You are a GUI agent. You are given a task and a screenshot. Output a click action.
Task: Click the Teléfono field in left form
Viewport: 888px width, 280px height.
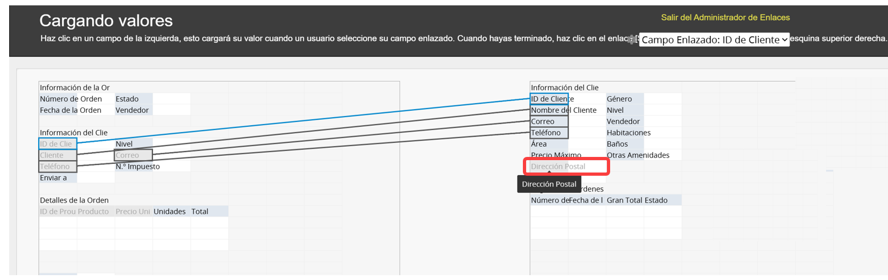(58, 167)
